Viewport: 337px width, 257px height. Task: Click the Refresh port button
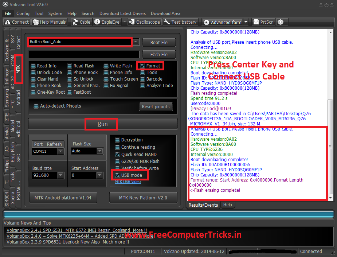pos(54,144)
